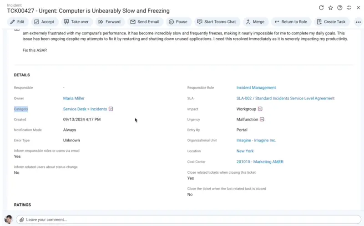Click the user avatar beside comment box
The width and height of the screenshot is (364, 226).
[8, 219]
